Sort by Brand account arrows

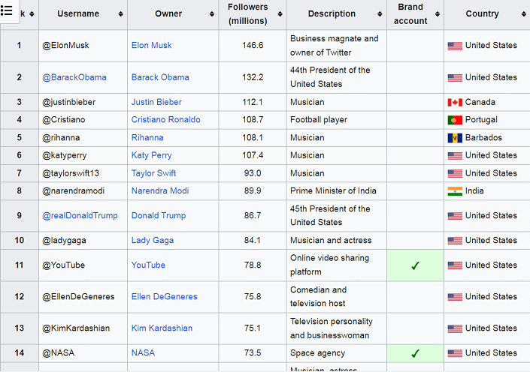pos(438,13)
